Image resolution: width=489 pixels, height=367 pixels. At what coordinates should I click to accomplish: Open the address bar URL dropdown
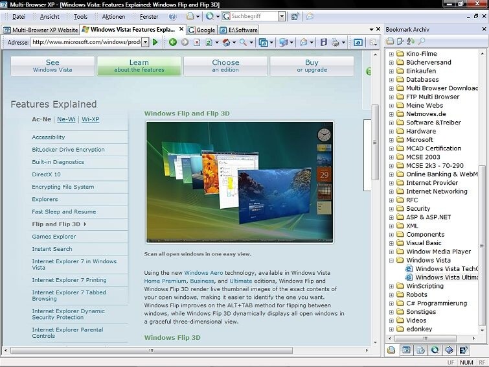coord(145,42)
